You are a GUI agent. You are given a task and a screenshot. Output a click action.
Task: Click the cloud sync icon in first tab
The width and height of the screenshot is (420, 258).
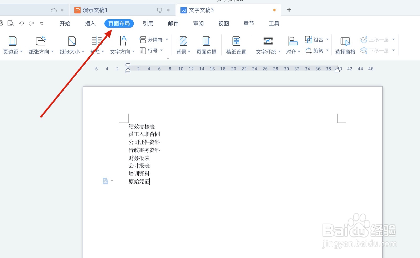coord(54,10)
